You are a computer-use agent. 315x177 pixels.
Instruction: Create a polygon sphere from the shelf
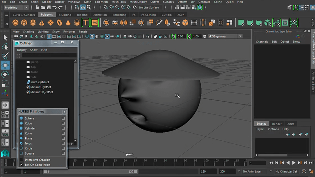pyautogui.click(x=15, y=23)
